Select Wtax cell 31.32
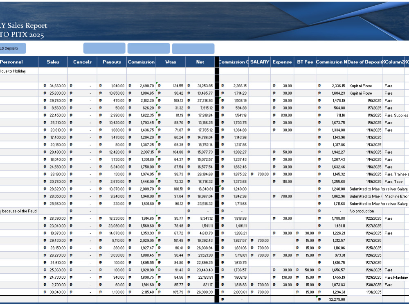The image size is (409, 307). [171, 108]
